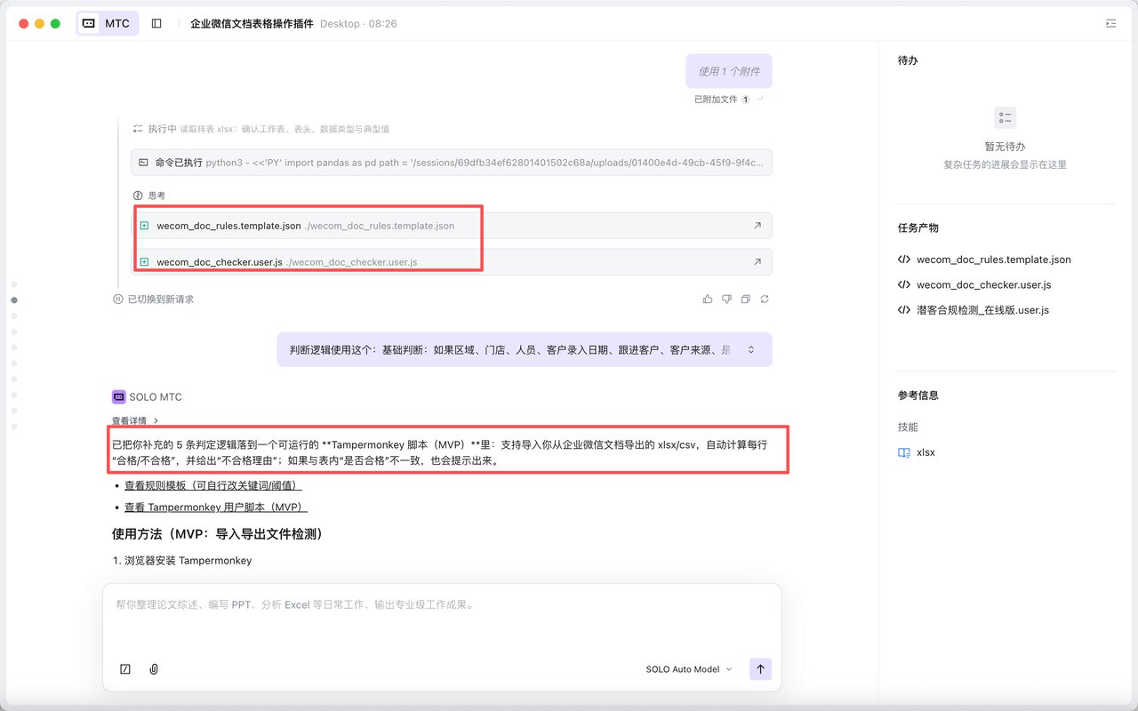The image size is (1138, 711).
Task: Click the 待办 section heading
Action: coord(908,60)
